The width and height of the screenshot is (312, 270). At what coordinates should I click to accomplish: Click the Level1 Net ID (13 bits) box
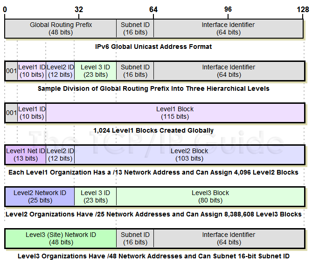point(25,155)
